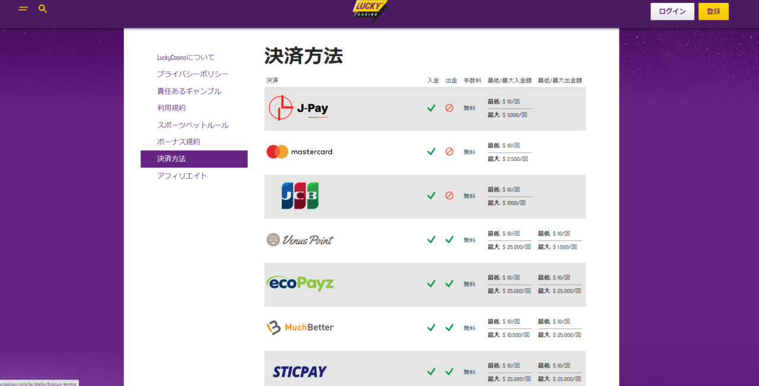Click STICPAY minimum deposit $ 10/回
The image size is (759, 386).
[x=503, y=365]
